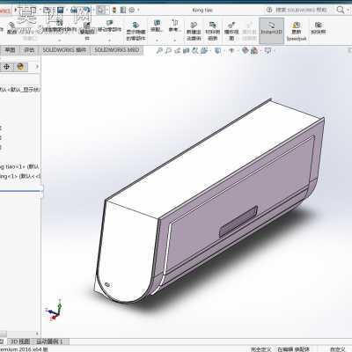Image resolution: width=352 pixels, height=352 pixels.
Task: Expand Reference Geometry dropdown arrow
Action: pos(175,40)
